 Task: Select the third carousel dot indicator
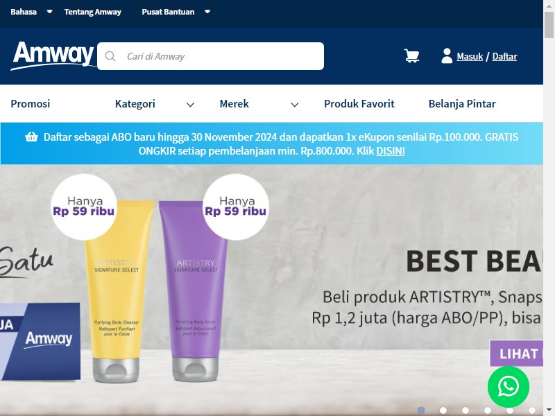pyautogui.click(x=466, y=410)
